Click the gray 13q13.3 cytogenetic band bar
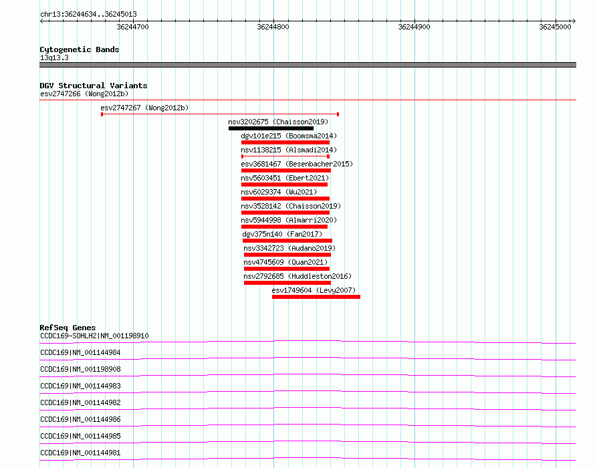595x468 pixels. (308, 65)
